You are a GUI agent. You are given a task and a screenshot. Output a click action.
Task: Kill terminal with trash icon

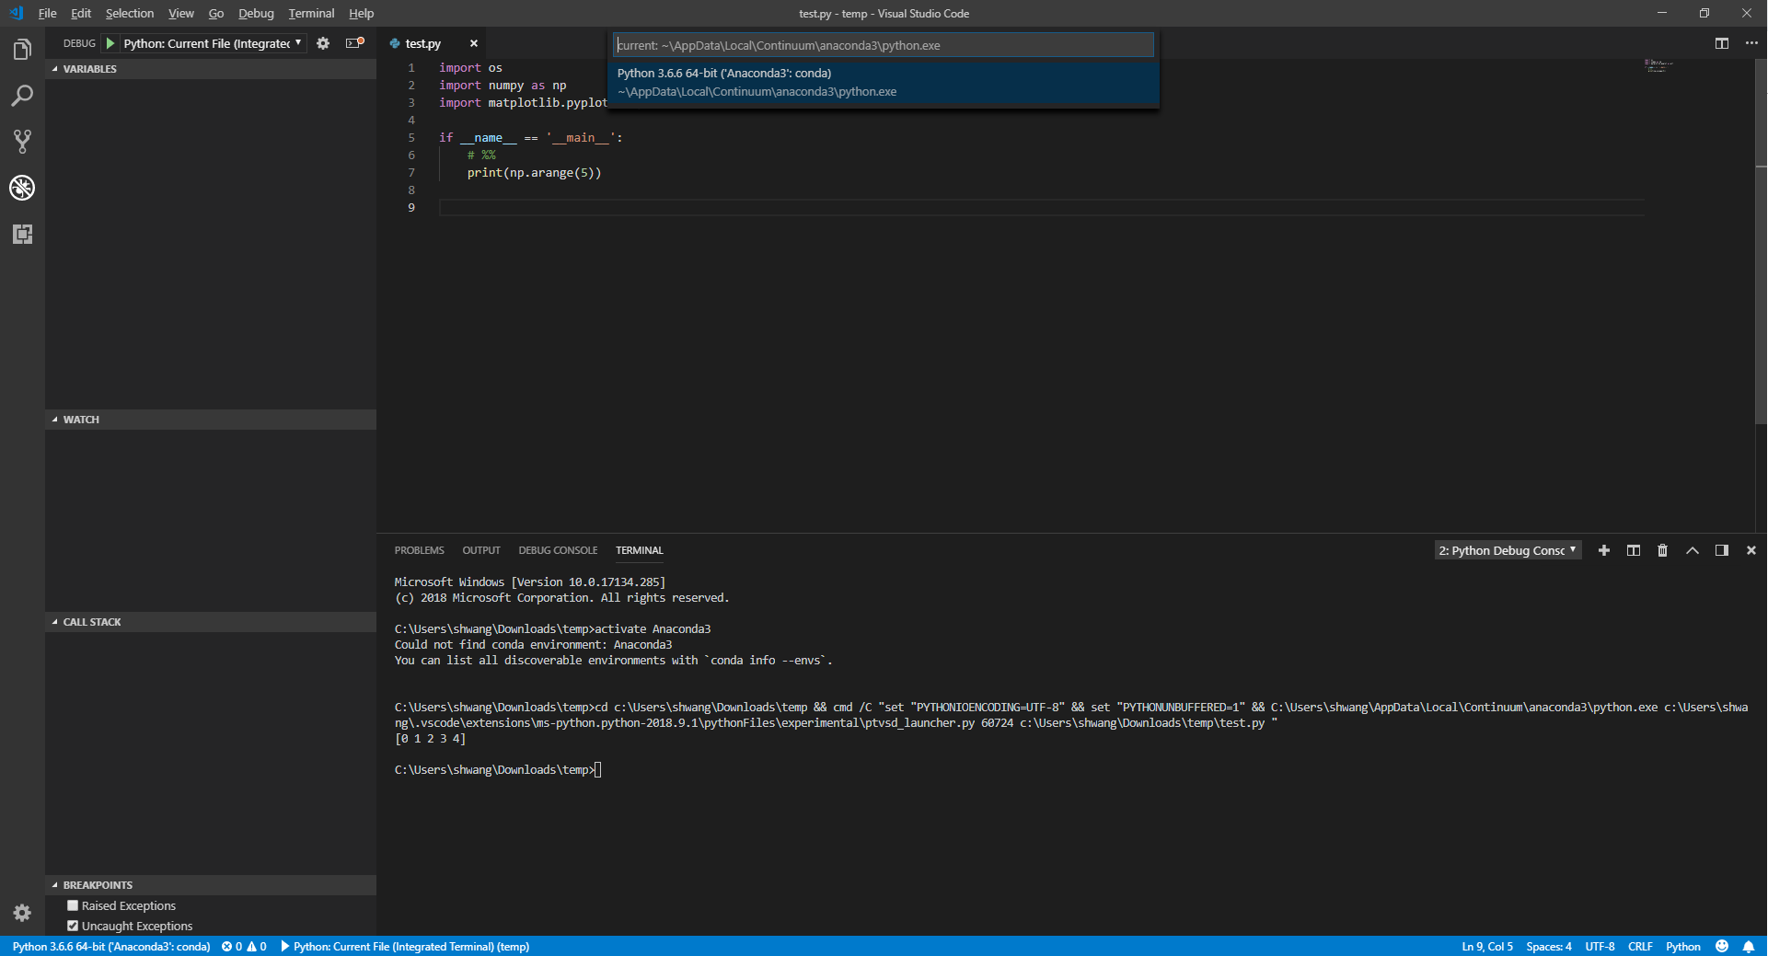1662,550
